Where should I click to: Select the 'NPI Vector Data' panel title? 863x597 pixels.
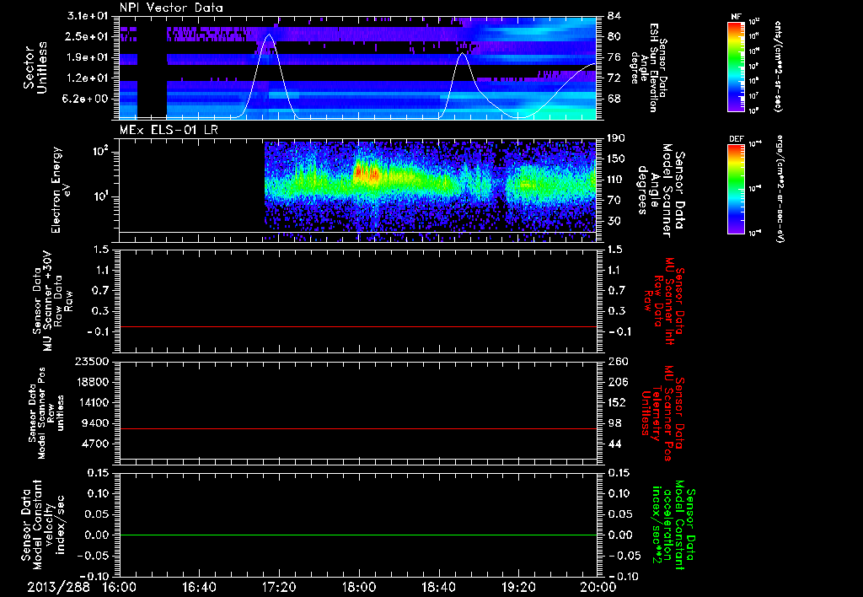pos(171,8)
